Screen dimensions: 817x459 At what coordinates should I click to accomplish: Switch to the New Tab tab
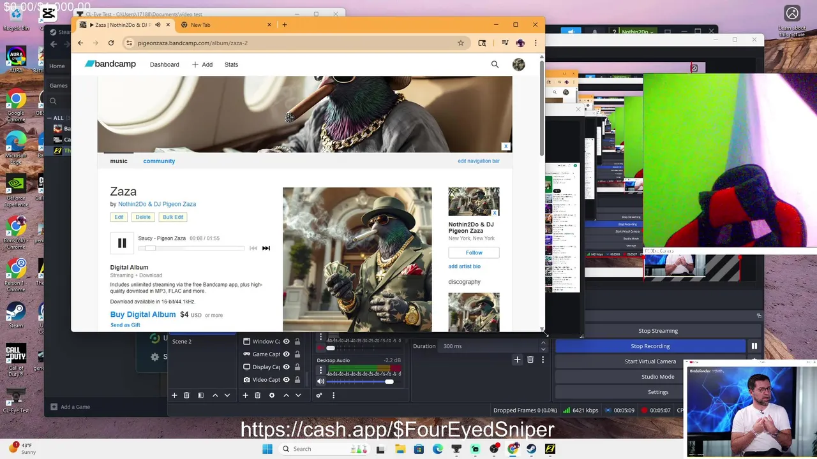click(x=227, y=25)
